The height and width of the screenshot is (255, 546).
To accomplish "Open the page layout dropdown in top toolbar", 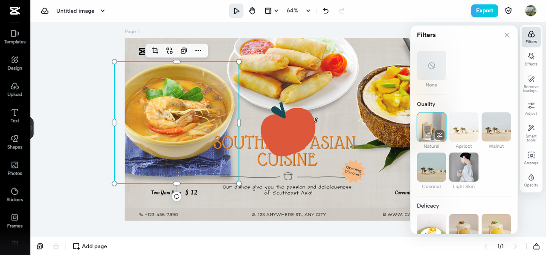I will coord(271,11).
